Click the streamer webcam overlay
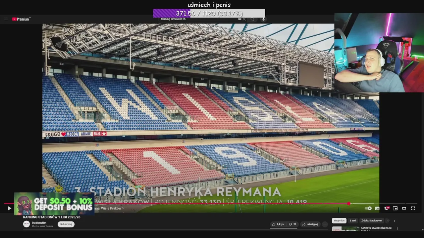424x238 pixels. (x=379, y=53)
